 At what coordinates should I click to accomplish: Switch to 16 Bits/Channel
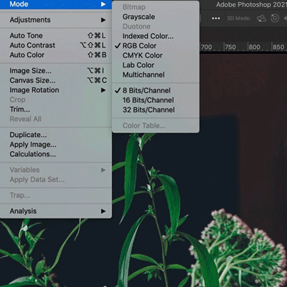[148, 100]
